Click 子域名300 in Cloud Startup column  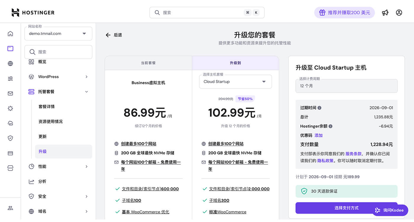[219, 200]
